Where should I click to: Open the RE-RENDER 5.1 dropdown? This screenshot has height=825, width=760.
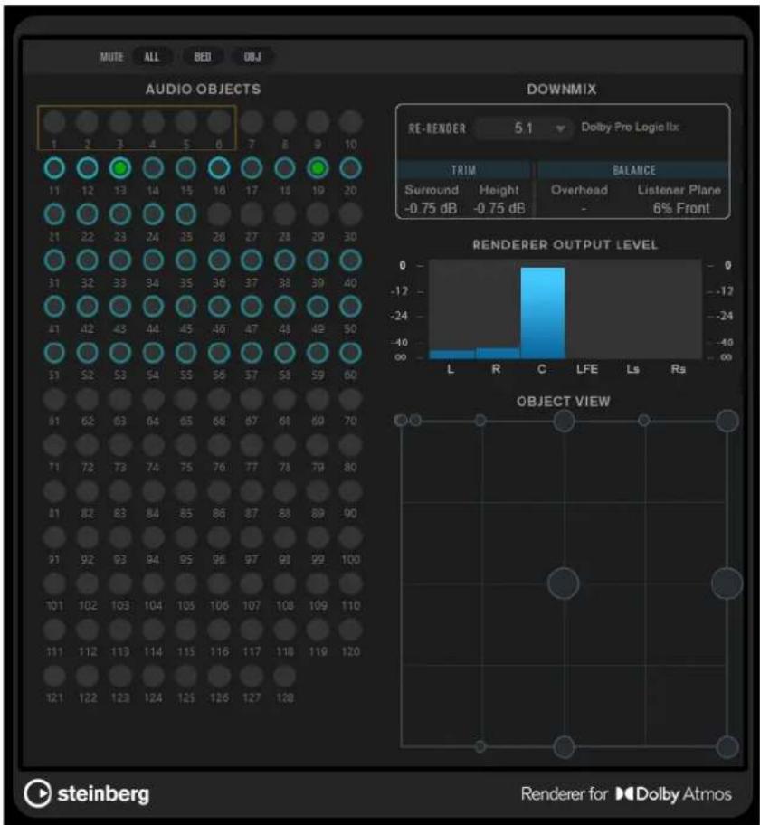click(524, 128)
